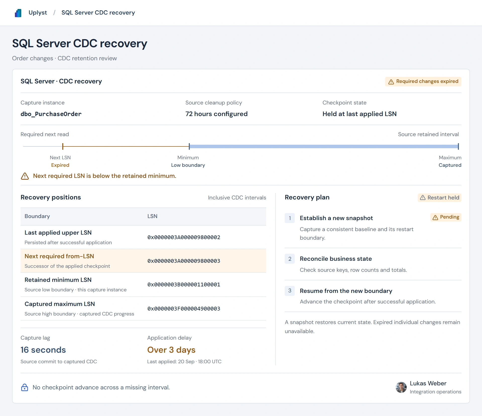
Task: Click the Inclusive CDC intervals label
Action: [x=237, y=198]
